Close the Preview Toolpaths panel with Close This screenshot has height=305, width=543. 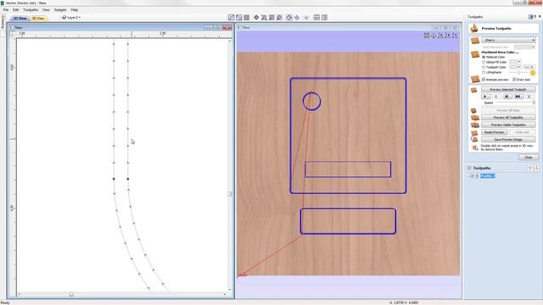529,158
